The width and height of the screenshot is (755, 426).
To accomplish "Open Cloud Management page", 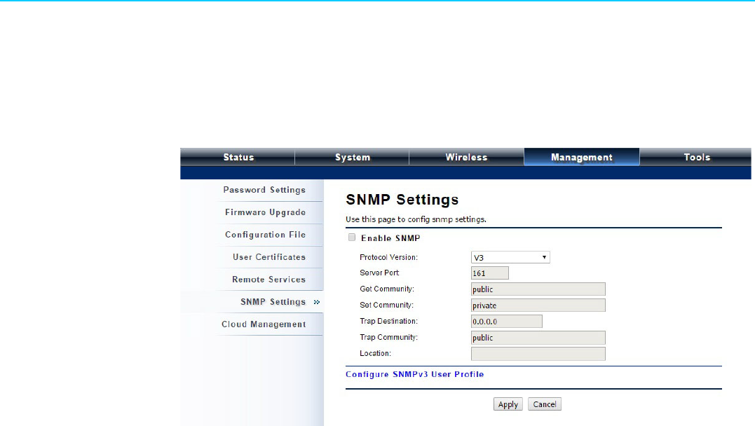I will click(264, 324).
